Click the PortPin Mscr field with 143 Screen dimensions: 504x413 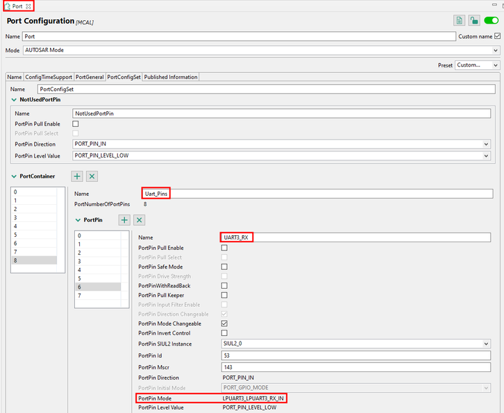click(x=356, y=367)
